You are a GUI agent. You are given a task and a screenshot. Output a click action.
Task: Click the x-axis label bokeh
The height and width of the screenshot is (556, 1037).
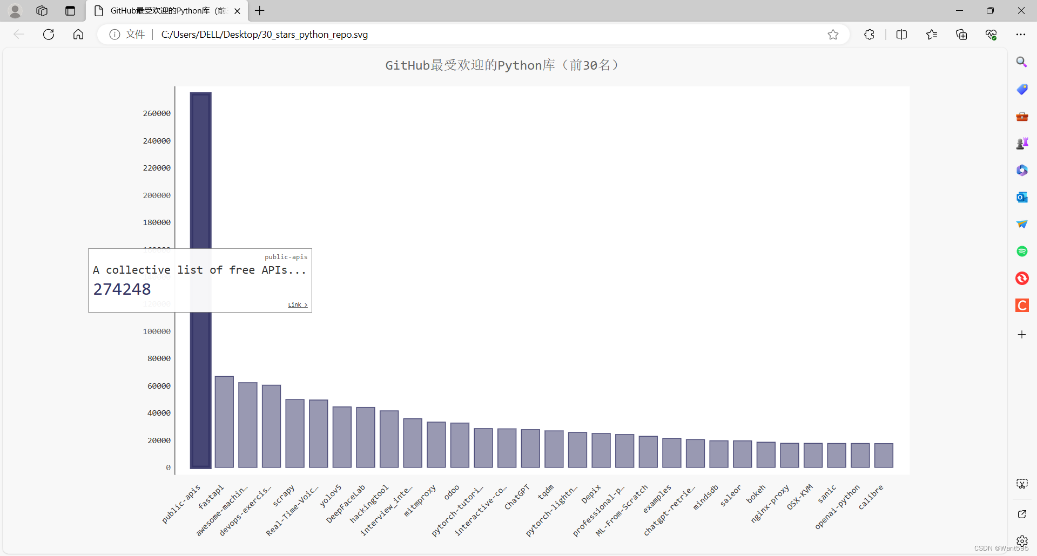756,494
